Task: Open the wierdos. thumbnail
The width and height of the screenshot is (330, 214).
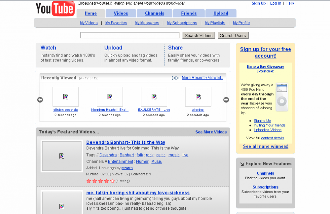Action: tap(198, 97)
